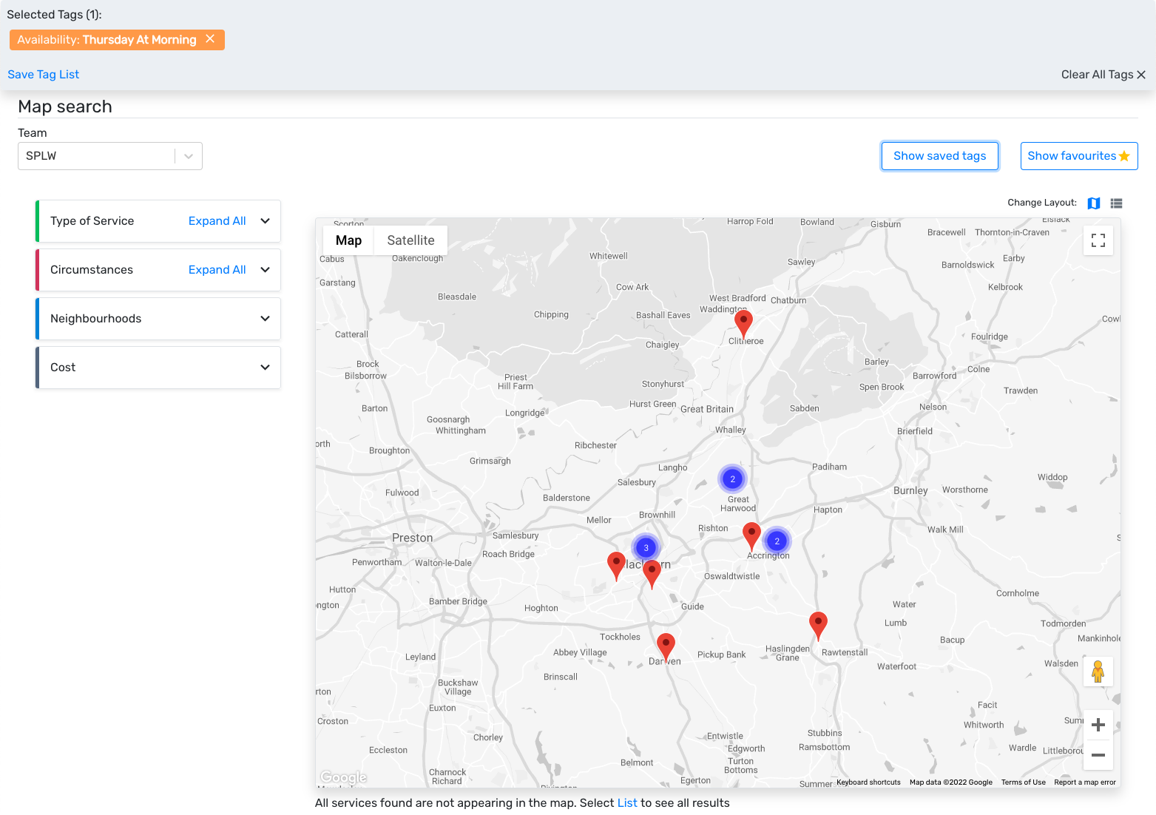Zoom out on the map
This screenshot has height=815, width=1156.
click(x=1098, y=755)
